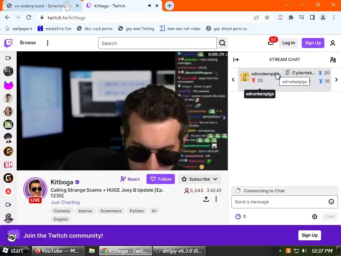Open the EH channel in sidebar
This screenshot has height=256, width=341.
tap(8, 165)
